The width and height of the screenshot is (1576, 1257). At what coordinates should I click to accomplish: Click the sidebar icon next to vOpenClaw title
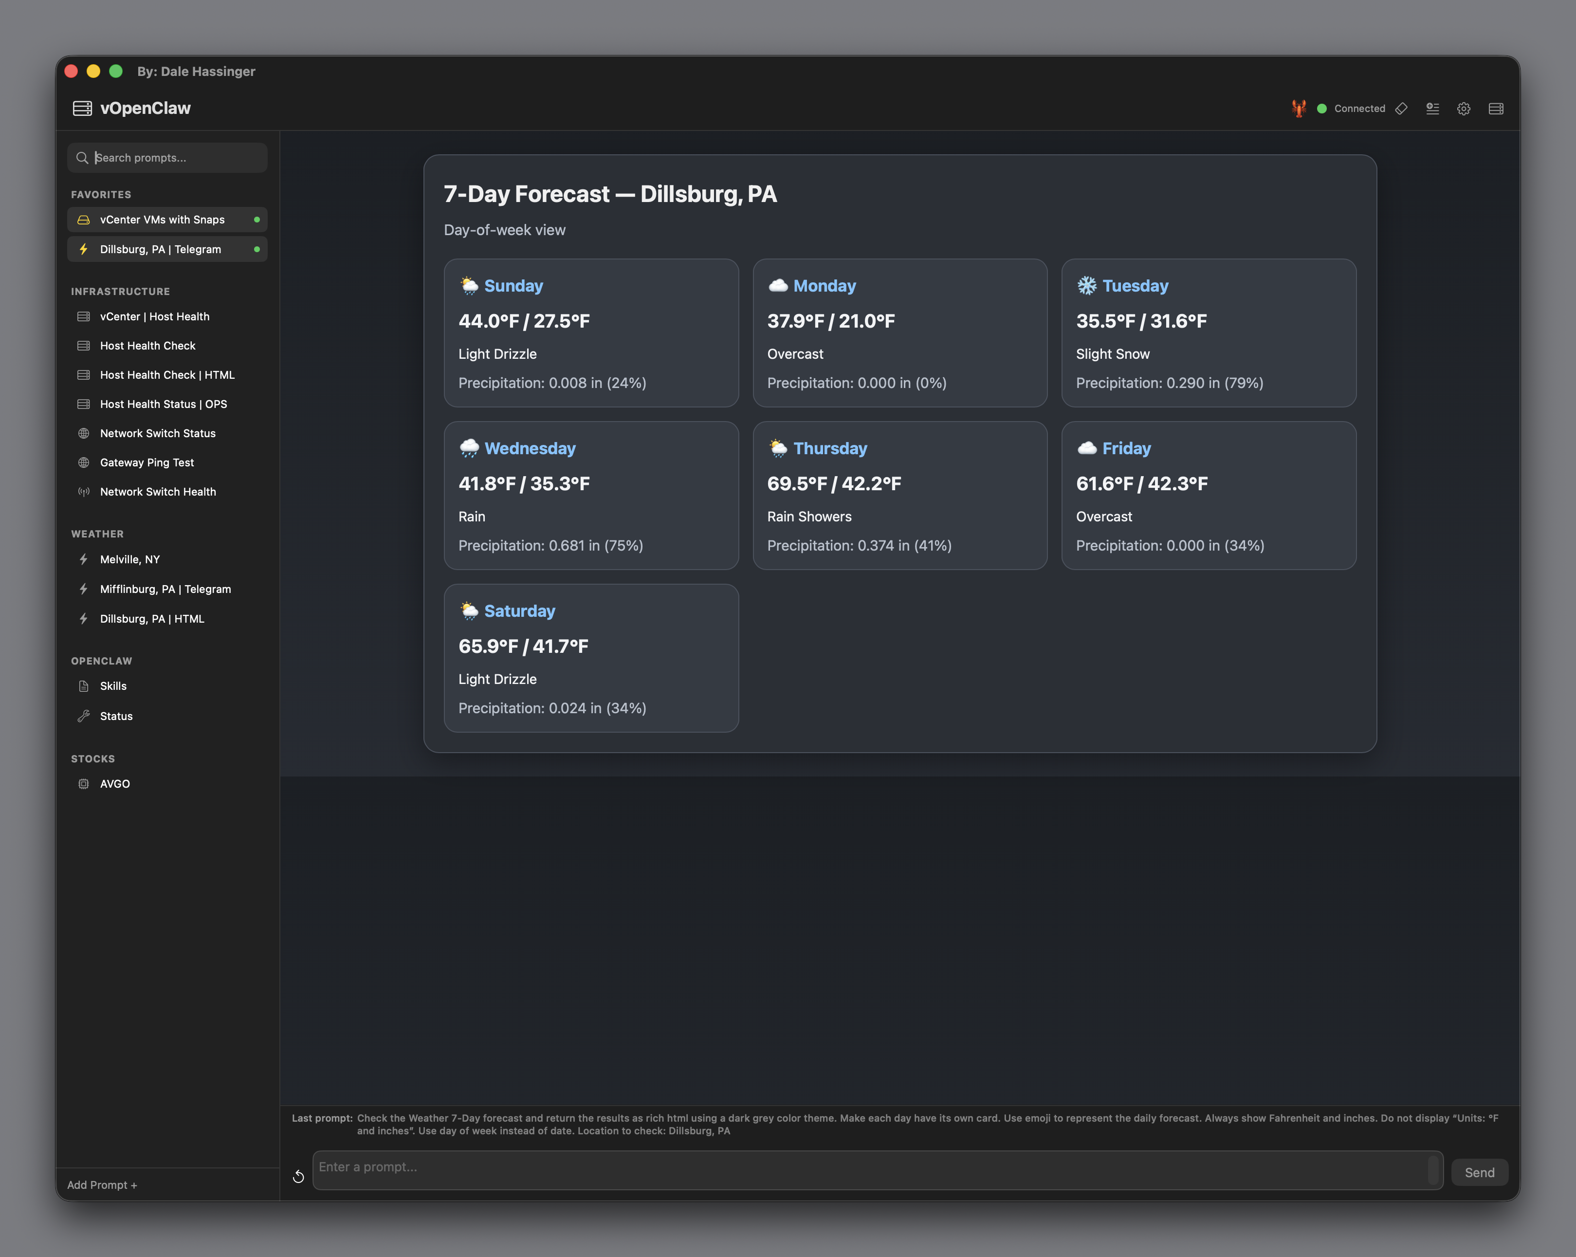[x=83, y=108]
